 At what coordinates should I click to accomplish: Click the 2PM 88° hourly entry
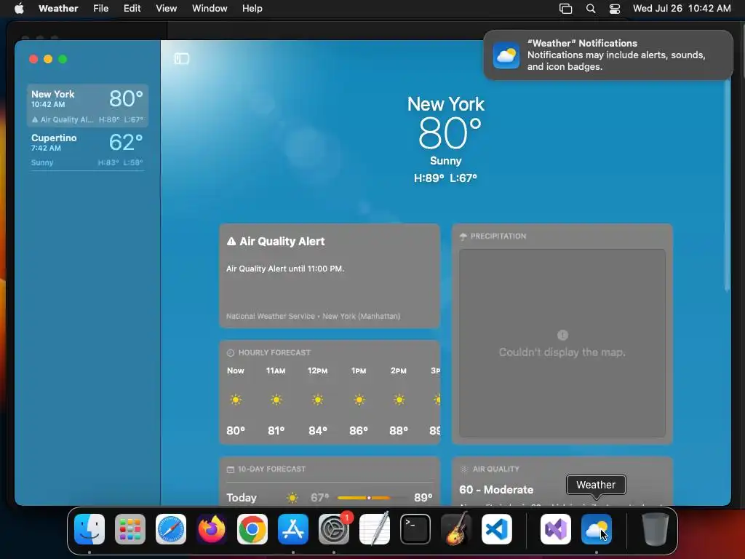tap(399, 401)
